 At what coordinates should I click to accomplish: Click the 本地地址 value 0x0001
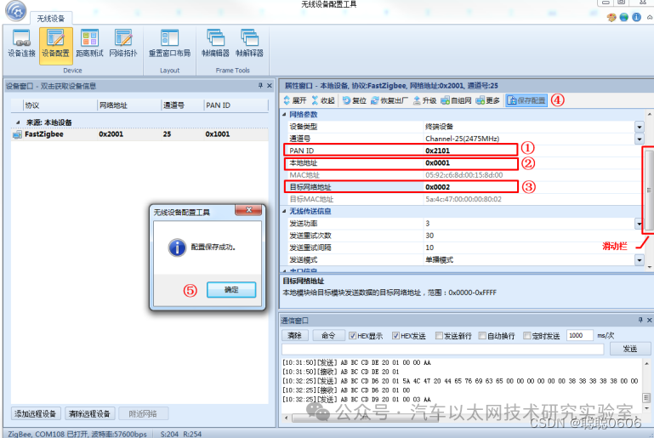pos(437,163)
